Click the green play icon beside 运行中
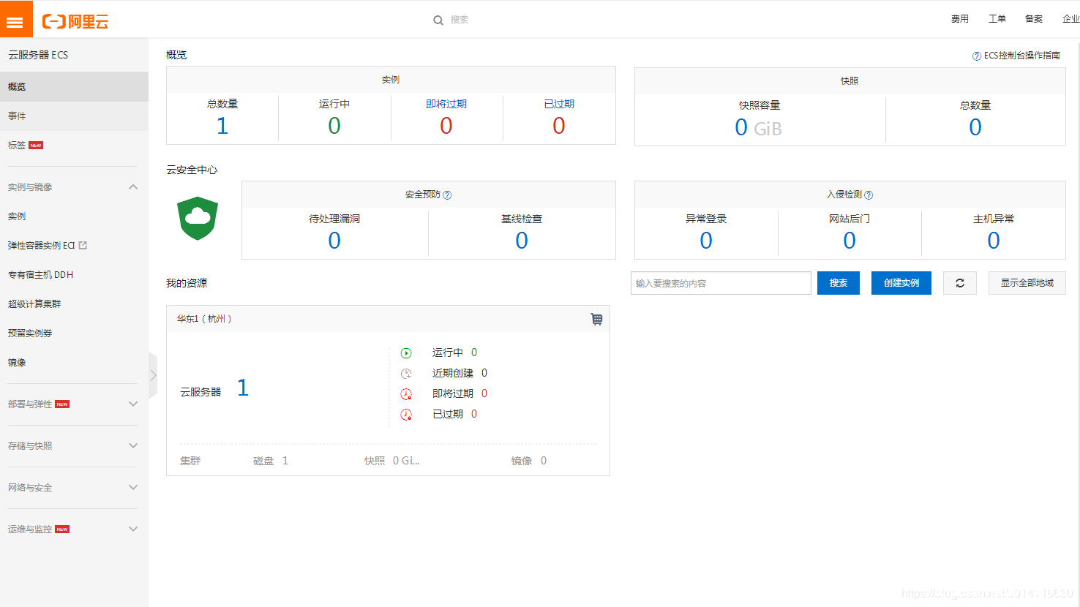 (x=406, y=352)
